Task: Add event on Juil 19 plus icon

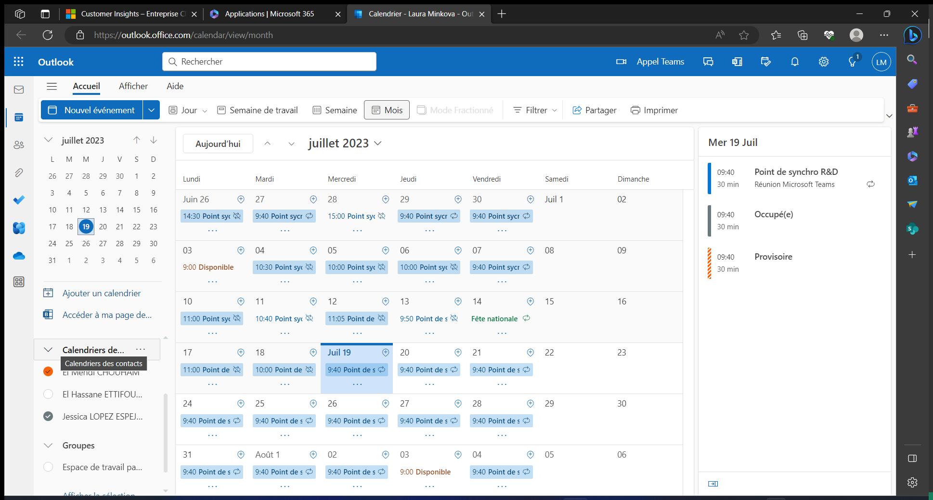Action: (386, 353)
